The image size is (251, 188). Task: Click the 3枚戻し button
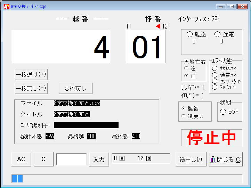tap(75, 88)
